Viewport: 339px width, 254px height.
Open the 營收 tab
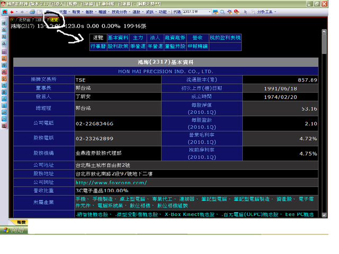pyautogui.click(x=198, y=38)
